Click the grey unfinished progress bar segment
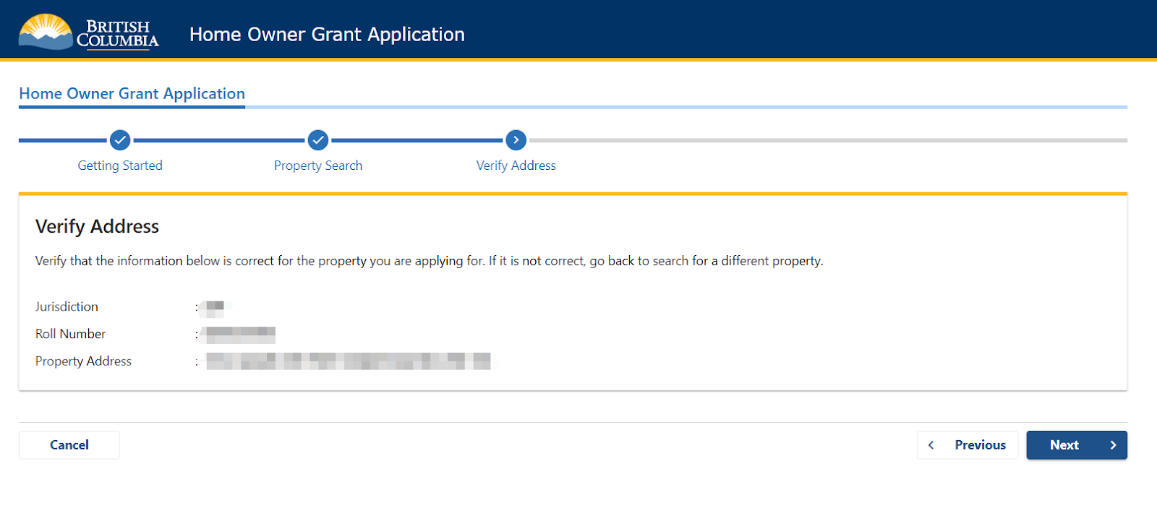 [827, 140]
